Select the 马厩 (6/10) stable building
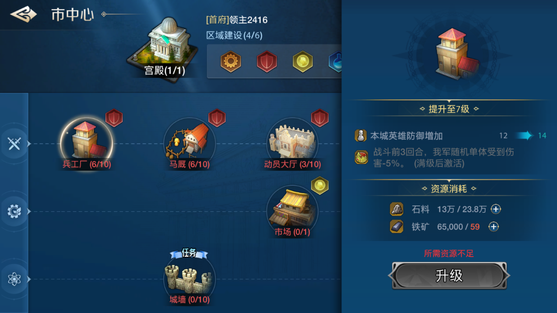Viewport: 557px width, 313px height. pyautogui.click(x=189, y=143)
